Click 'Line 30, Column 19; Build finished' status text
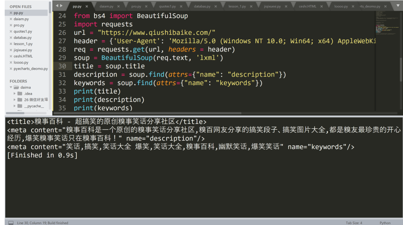 [43, 223]
